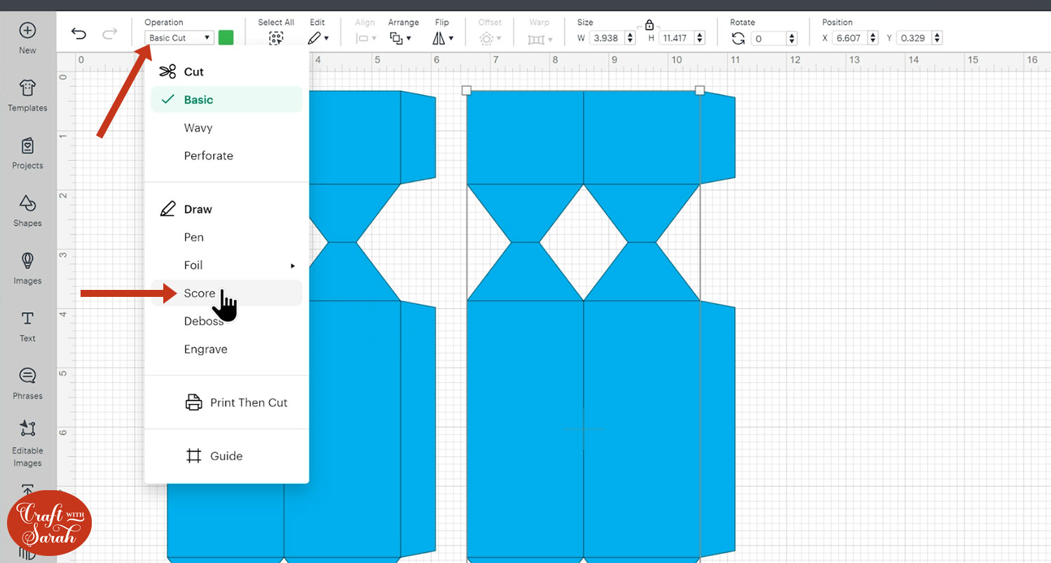Choose Score from the operation menu
The height and width of the screenshot is (563, 1051).
pos(200,293)
